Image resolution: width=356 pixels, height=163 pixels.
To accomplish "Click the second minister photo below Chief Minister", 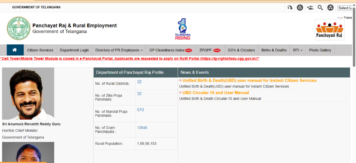I will [x=28, y=152].
